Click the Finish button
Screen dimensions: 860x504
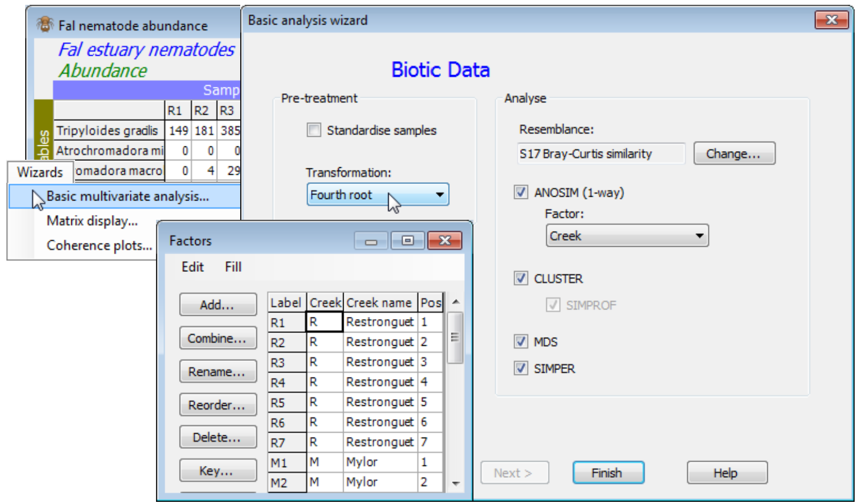pyautogui.click(x=608, y=473)
